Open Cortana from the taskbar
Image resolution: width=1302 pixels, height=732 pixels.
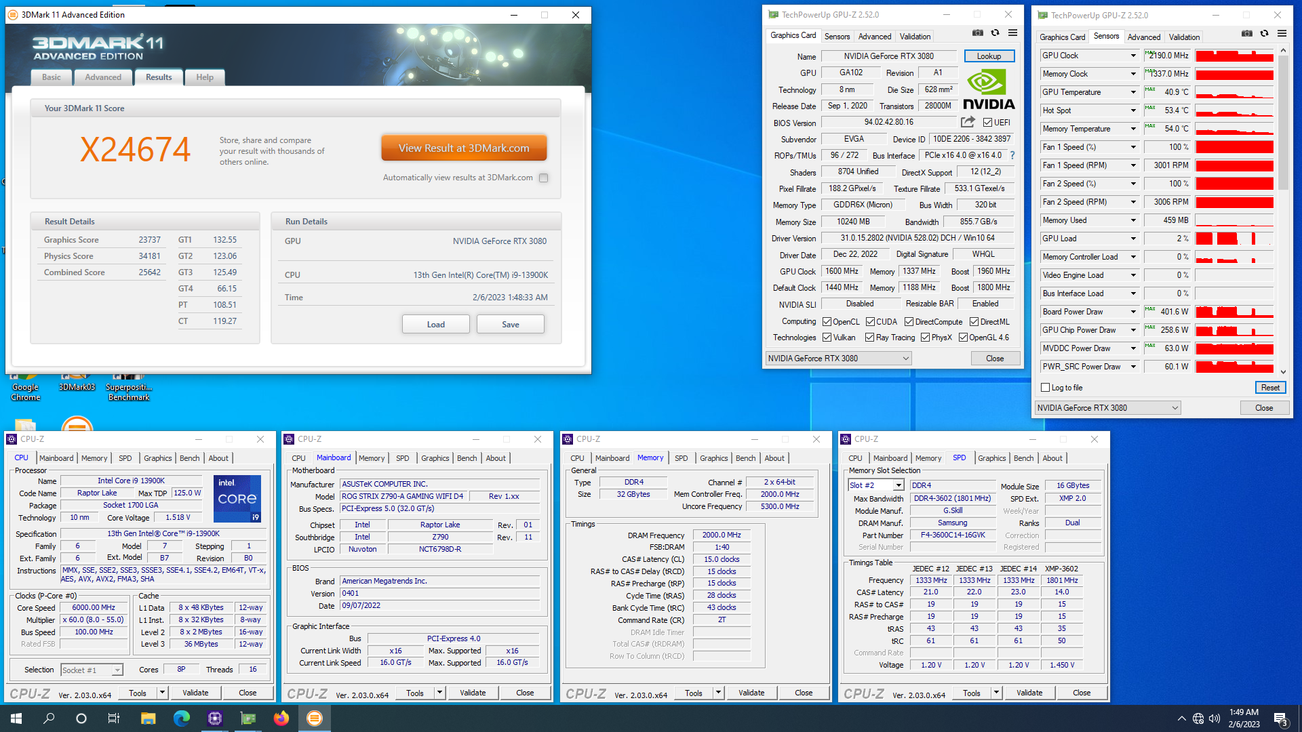[x=81, y=718]
